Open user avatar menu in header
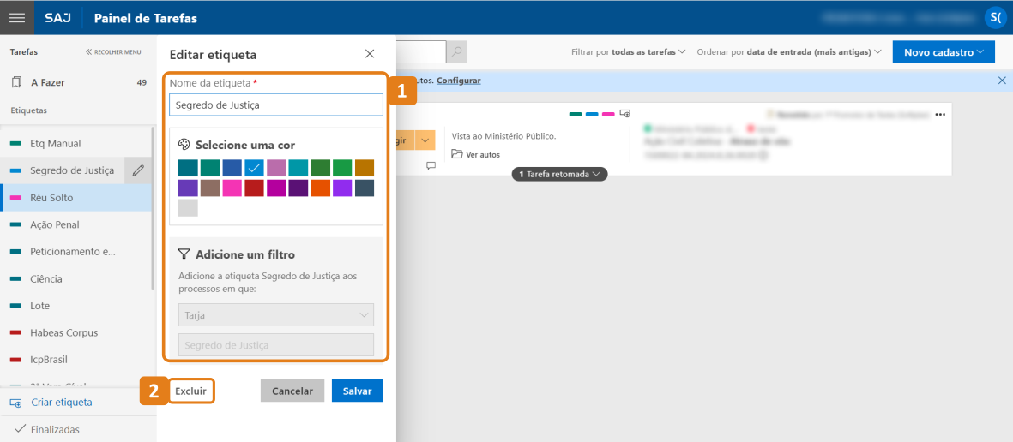1013x442 pixels. point(994,17)
